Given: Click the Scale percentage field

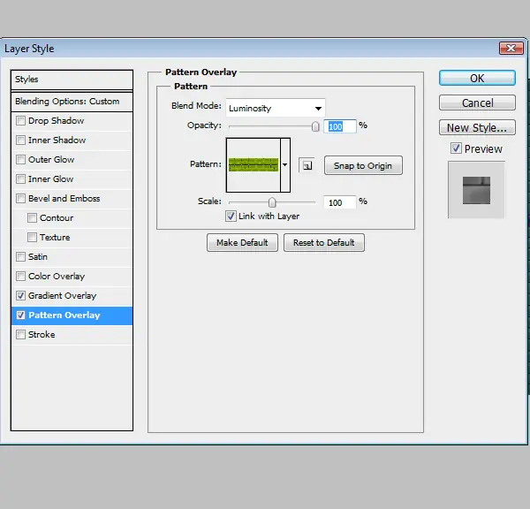Looking at the screenshot, I should pyautogui.click(x=340, y=202).
